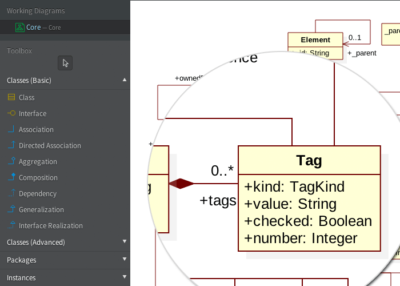
Task: Pick the Association tool icon
Action: point(11,130)
